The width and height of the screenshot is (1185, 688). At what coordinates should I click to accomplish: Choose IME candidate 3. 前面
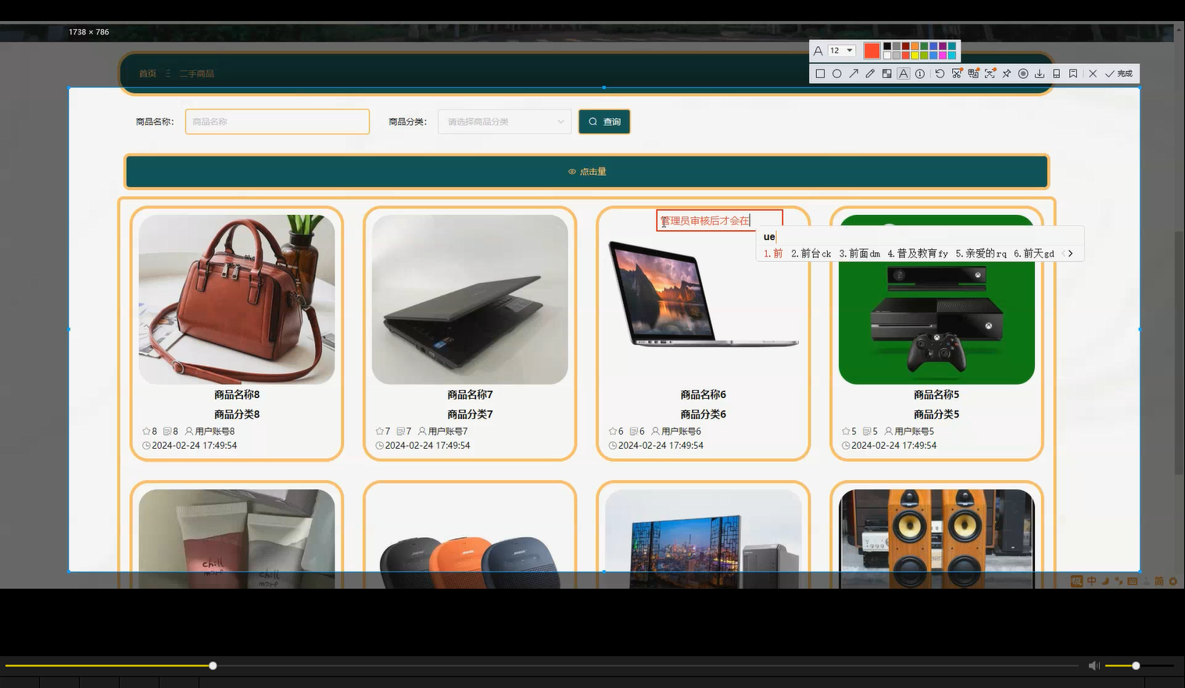click(859, 253)
